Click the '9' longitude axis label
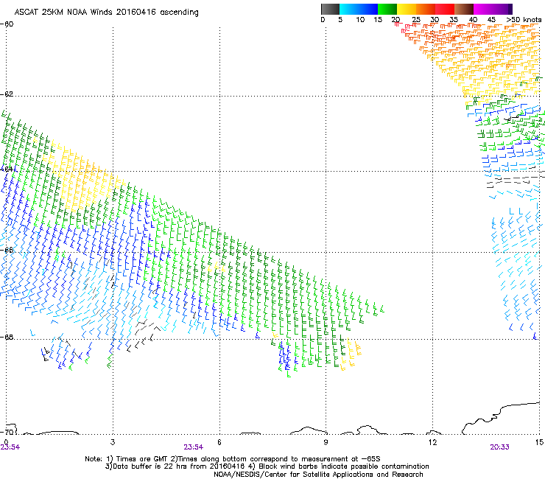 point(326,442)
